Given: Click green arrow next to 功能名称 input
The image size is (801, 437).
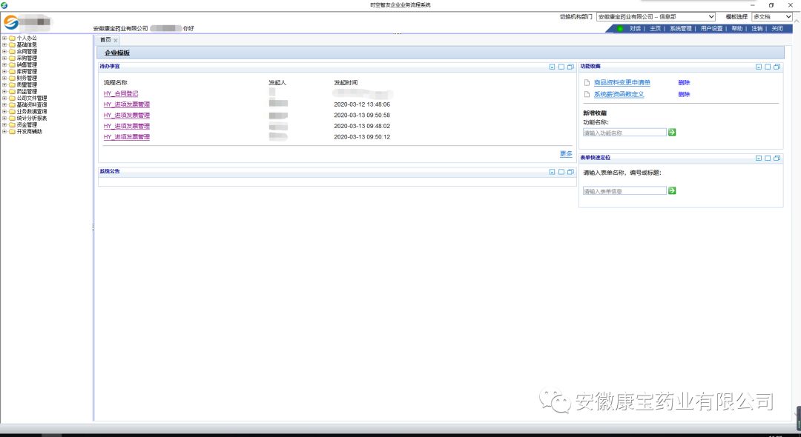Looking at the screenshot, I should tap(672, 133).
